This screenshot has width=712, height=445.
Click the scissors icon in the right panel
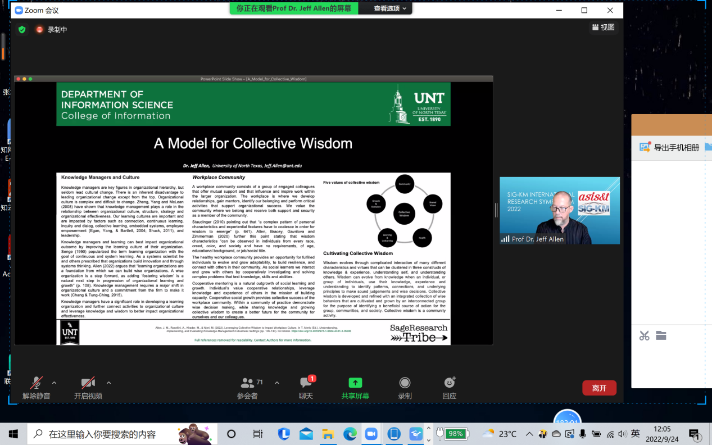point(644,335)
